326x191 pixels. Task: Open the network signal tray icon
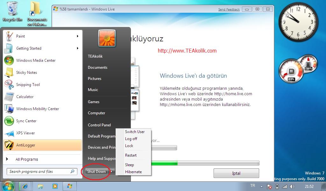pyautogui.click(x=284, y=187)
